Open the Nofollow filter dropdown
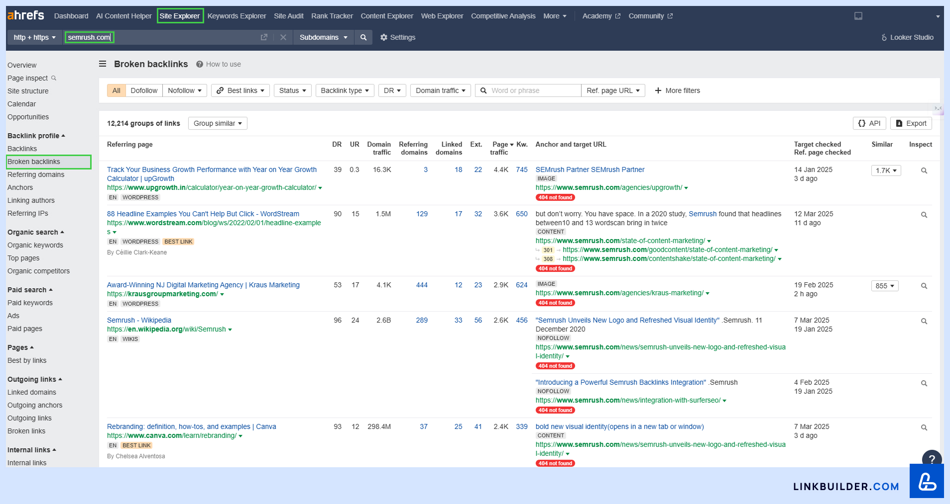The width and height of the screenshot is (950, 504). [x=185, y=90]
